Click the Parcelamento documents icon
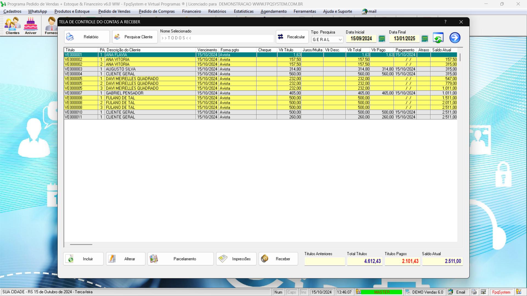Screen dimensions: 527x296 (154, 259)
